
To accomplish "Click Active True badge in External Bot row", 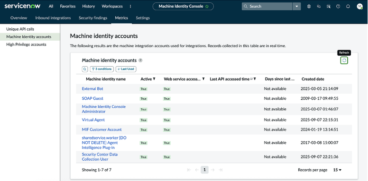I will [143, 89].
